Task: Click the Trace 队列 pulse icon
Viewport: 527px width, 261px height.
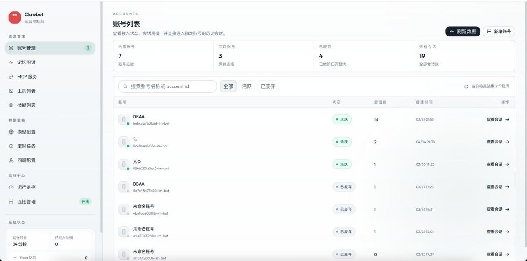Action: 15,257
